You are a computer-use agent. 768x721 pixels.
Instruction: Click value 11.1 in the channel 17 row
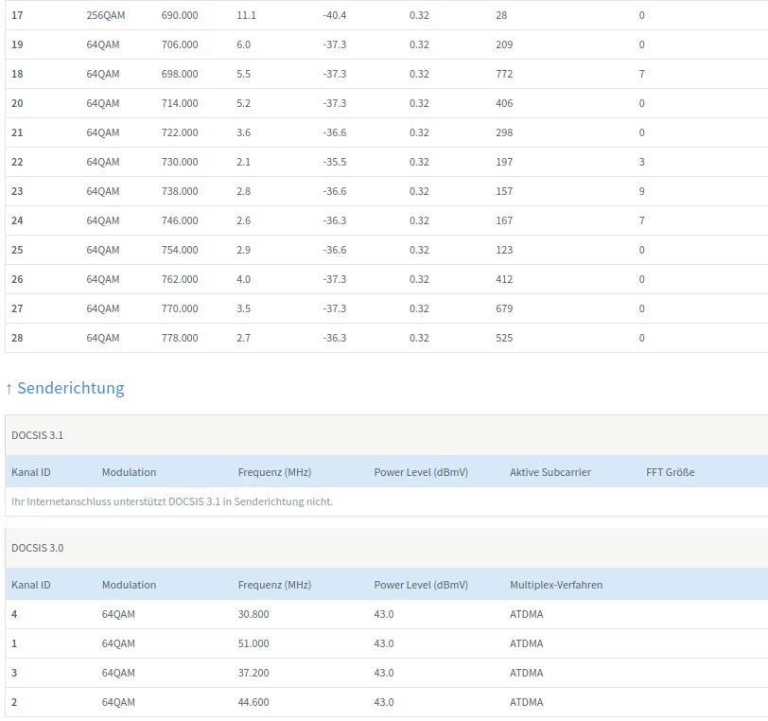pos(246,15)
